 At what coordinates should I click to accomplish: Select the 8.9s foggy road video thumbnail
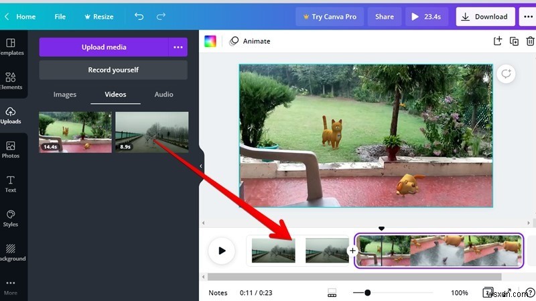tap(152, 132)
